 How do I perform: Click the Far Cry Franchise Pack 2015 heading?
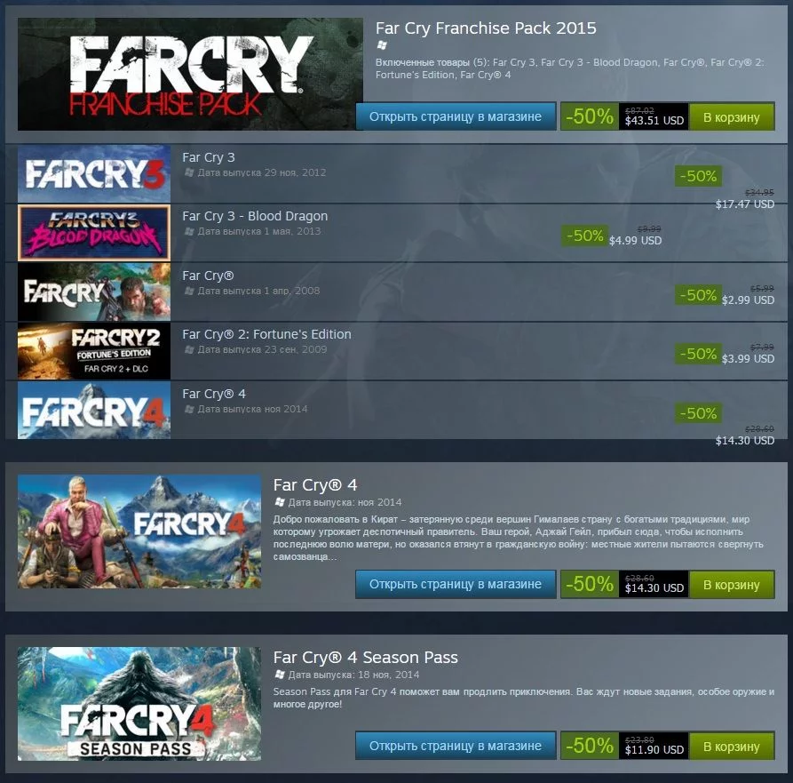(486, 28)
